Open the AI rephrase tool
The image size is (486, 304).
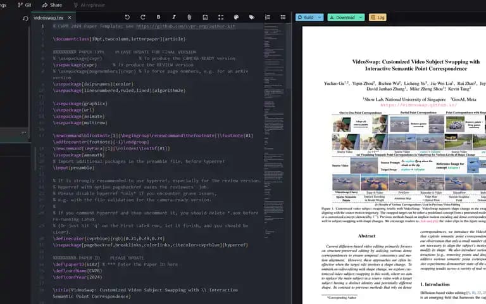(x=89, y=5)
